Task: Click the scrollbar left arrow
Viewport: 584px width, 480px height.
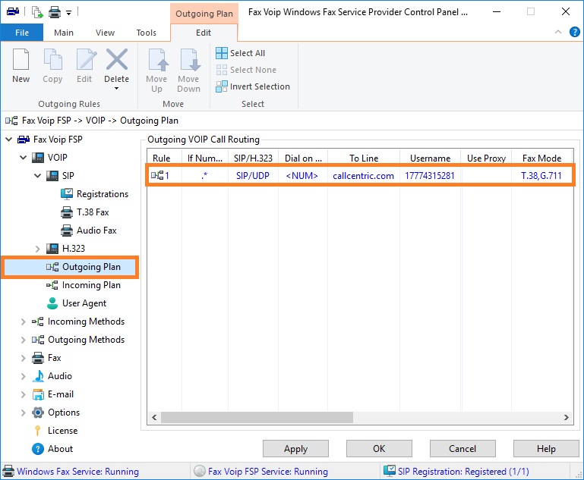Action: point(154,417)
